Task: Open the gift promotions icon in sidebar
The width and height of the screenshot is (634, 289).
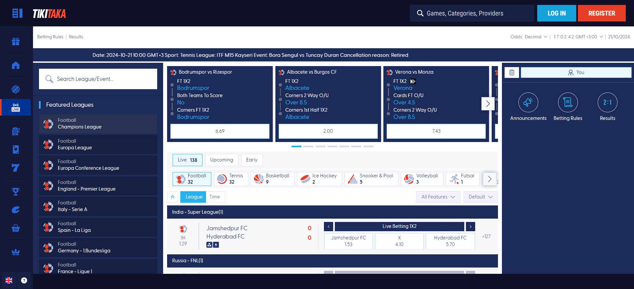Action: tap(16, 41)
